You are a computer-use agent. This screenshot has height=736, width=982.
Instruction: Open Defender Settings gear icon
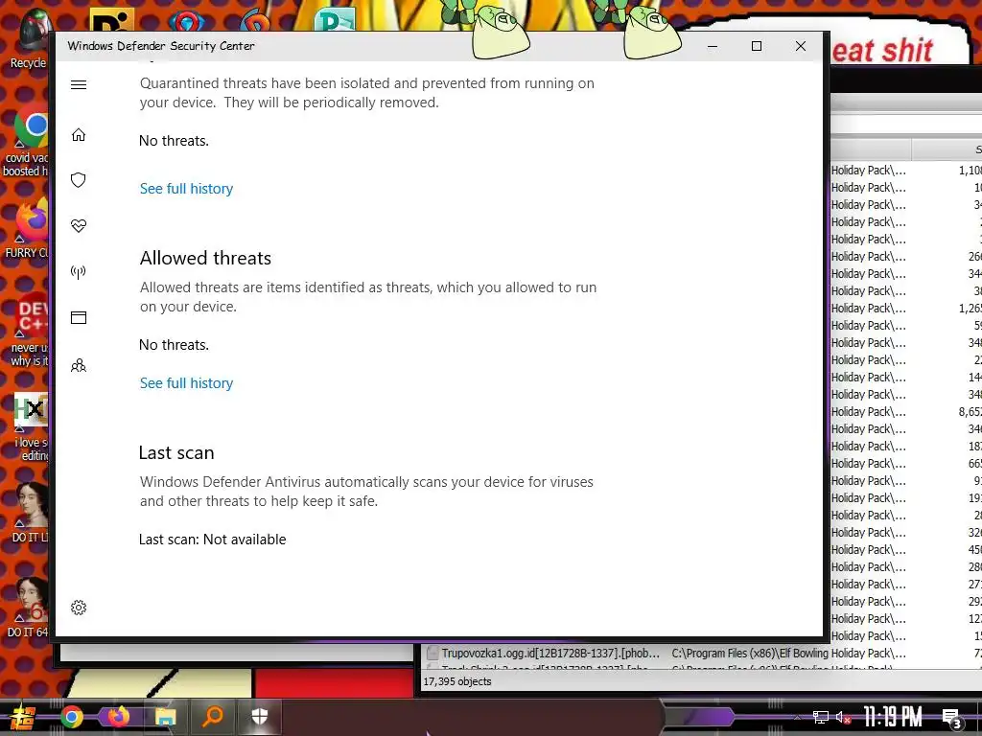(79, 608)
